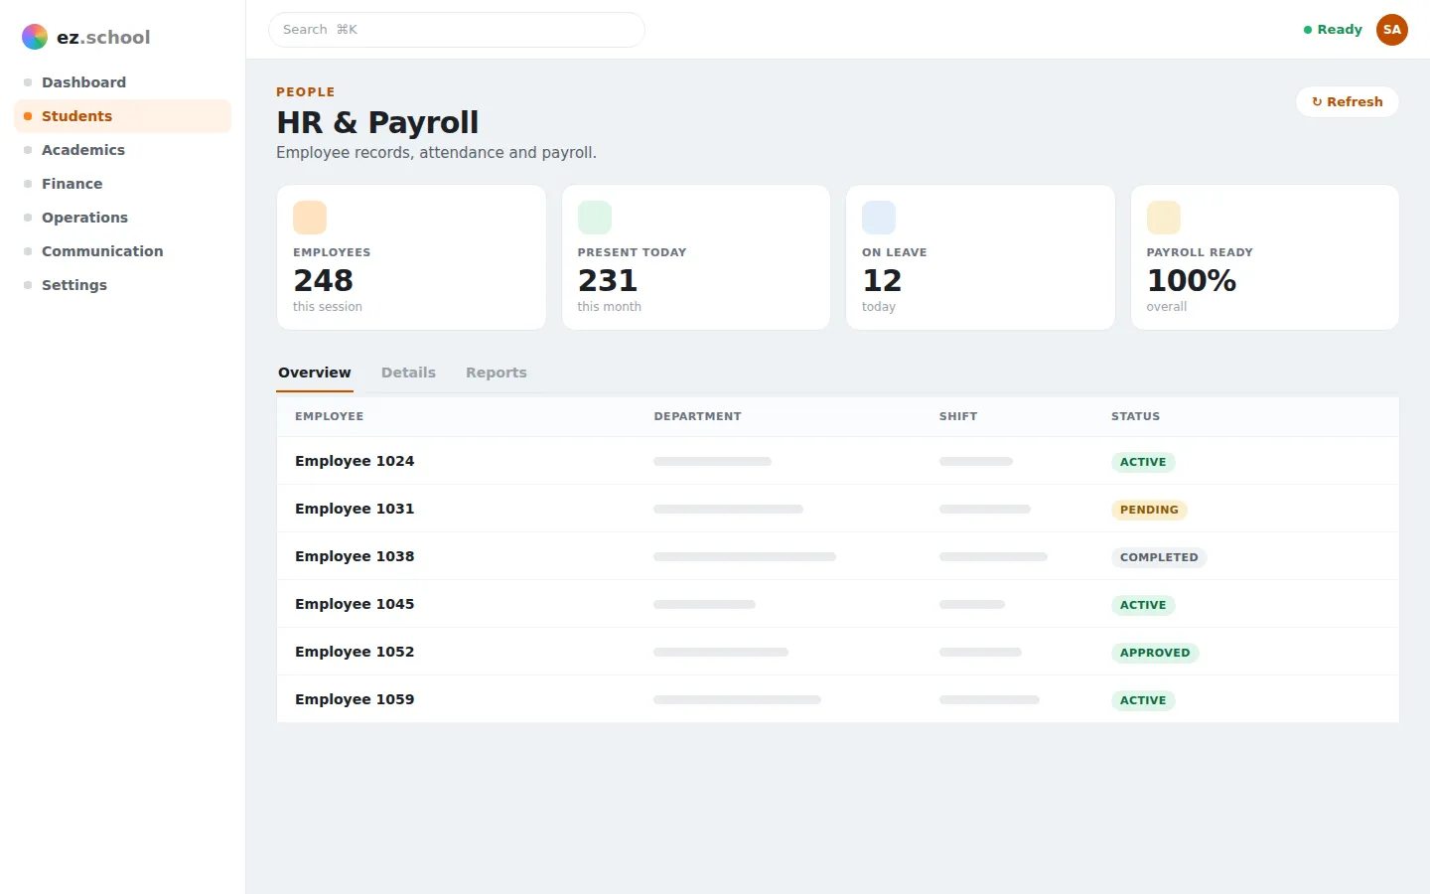Viewport: 1430px width, 894px height.
Task: Click the blue On Leave card icon
Action: pyautogui.click(x=879, y=218)
